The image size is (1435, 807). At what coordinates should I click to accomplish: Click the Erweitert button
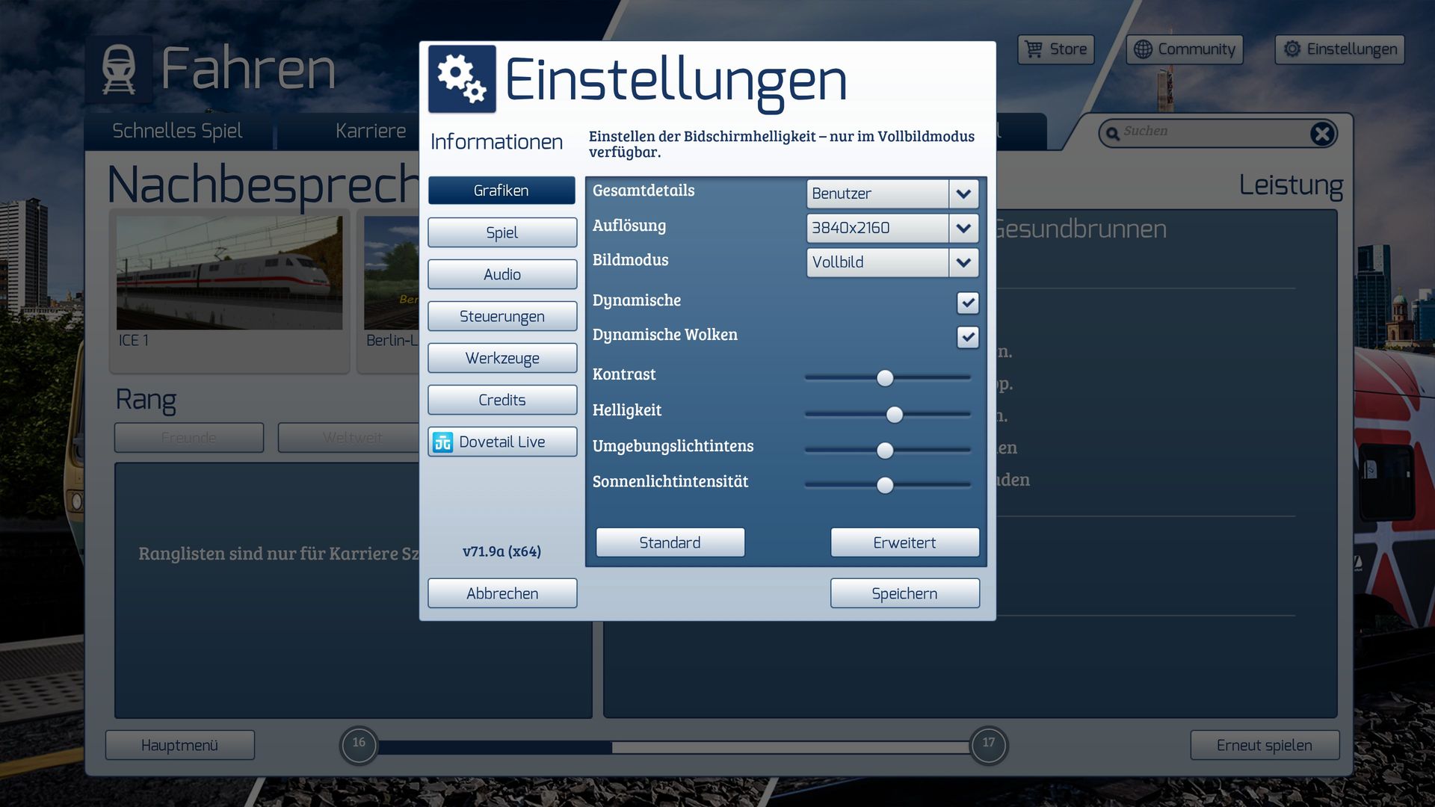pyautogui.click(x=904, y=542)
